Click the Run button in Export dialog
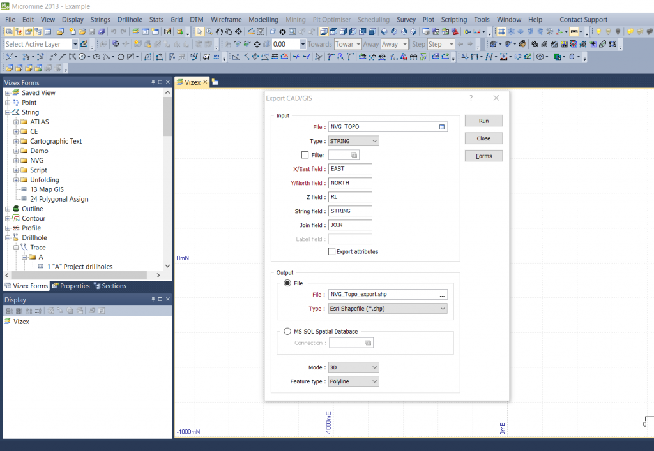 [x=483, y=121]
